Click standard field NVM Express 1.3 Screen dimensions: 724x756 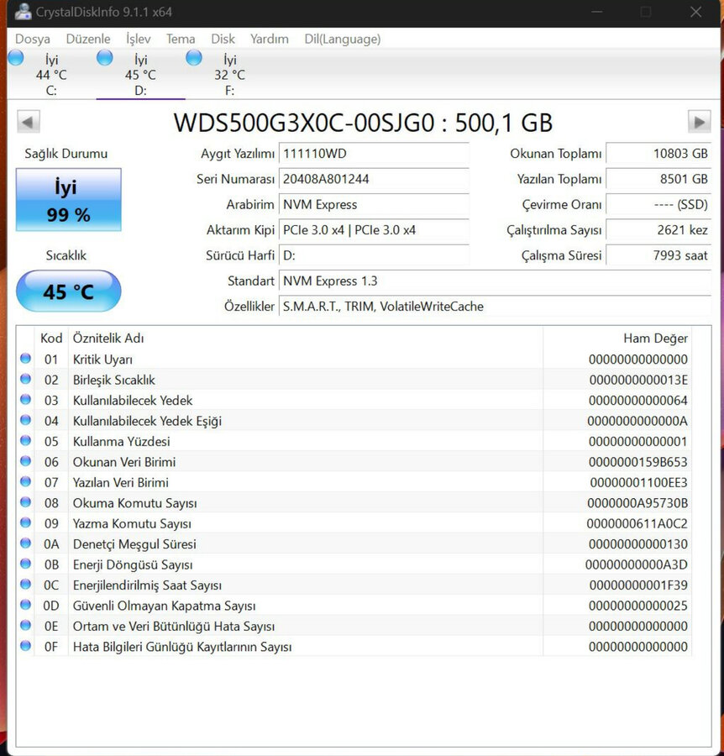click(x=495, y=281)
